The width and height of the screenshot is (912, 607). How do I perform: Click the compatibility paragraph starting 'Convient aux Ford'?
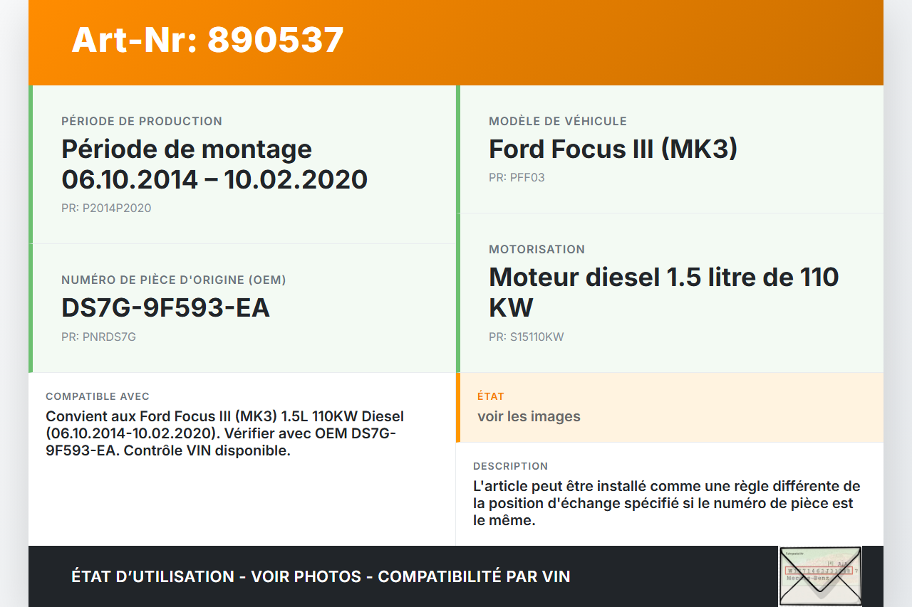click(x=224, y=433)
